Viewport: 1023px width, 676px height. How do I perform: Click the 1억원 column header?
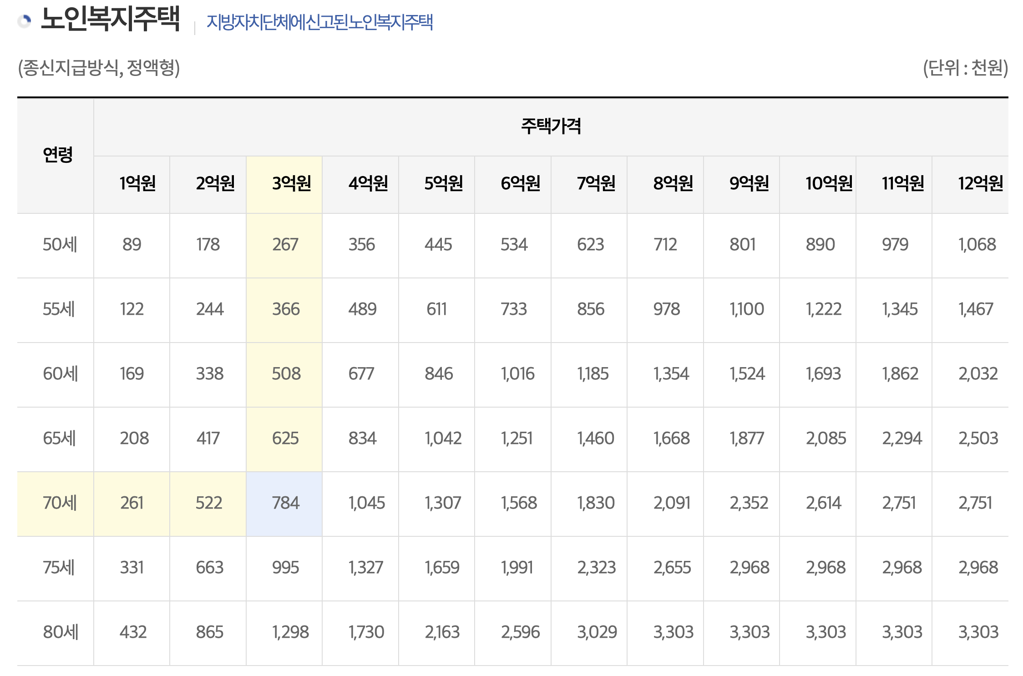pyautogui.click(x=137, y=183)
